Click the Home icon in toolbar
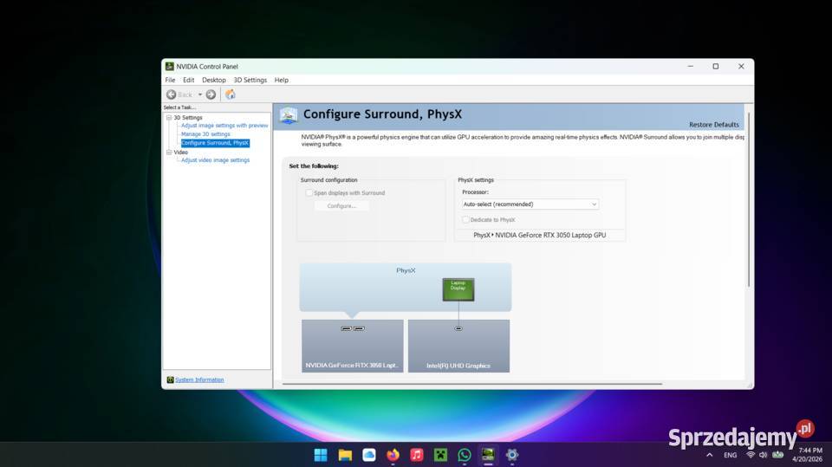 tap(230, 94)
